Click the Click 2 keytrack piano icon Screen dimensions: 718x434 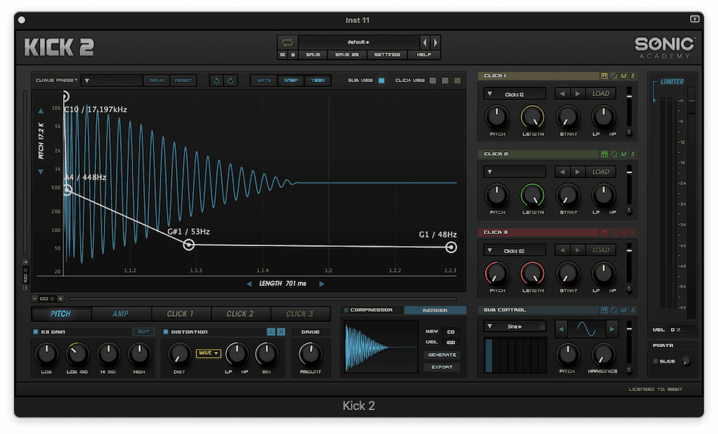(x=604, y=154)
